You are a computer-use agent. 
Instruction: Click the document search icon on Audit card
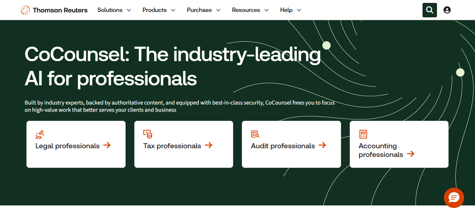click(255, 134)
